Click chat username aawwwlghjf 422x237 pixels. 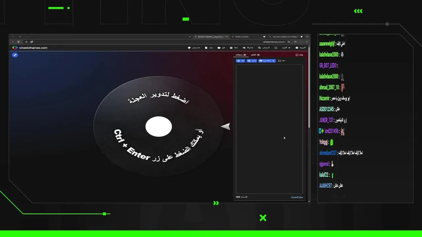point(327,43)
